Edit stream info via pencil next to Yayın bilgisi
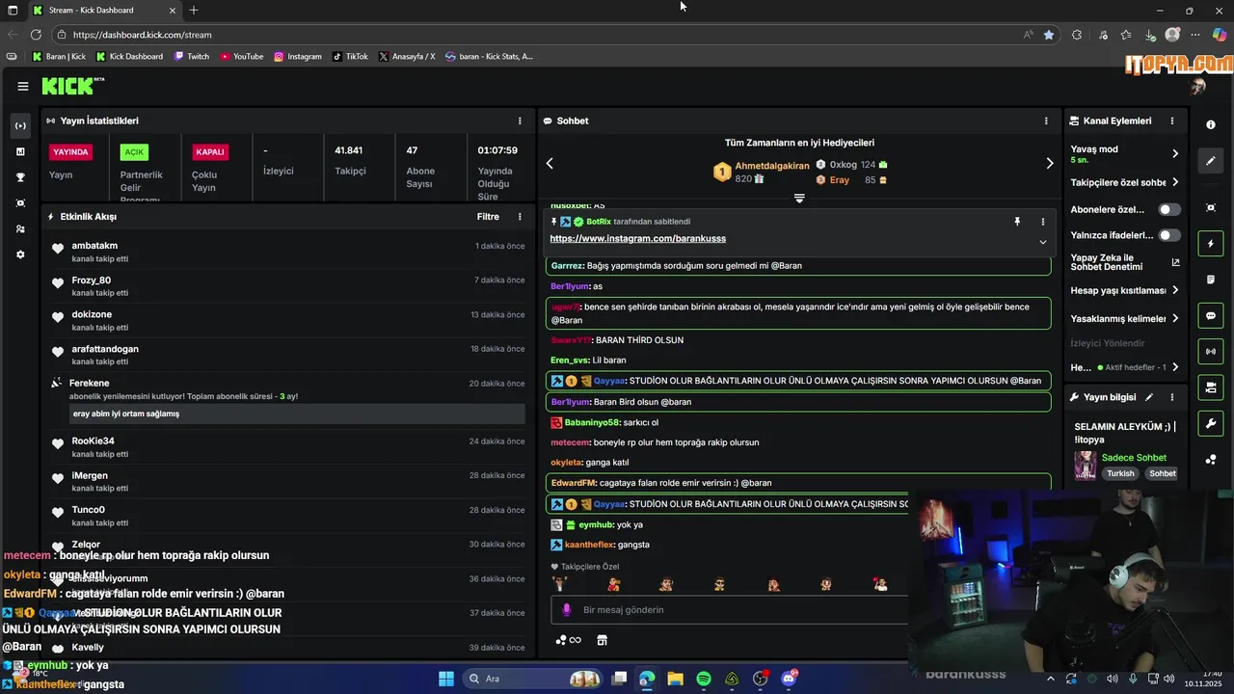 1148,397
